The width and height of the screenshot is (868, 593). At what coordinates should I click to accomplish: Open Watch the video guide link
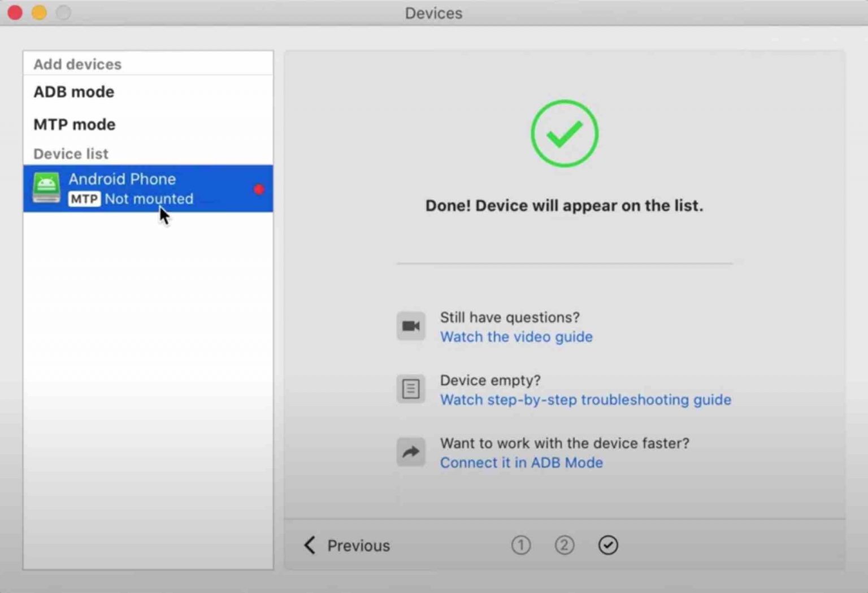coord(516,337)
